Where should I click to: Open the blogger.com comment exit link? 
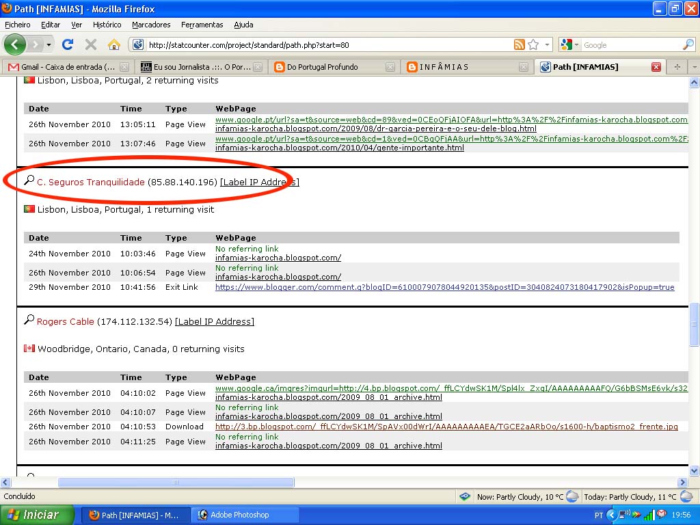click(444, 287)
